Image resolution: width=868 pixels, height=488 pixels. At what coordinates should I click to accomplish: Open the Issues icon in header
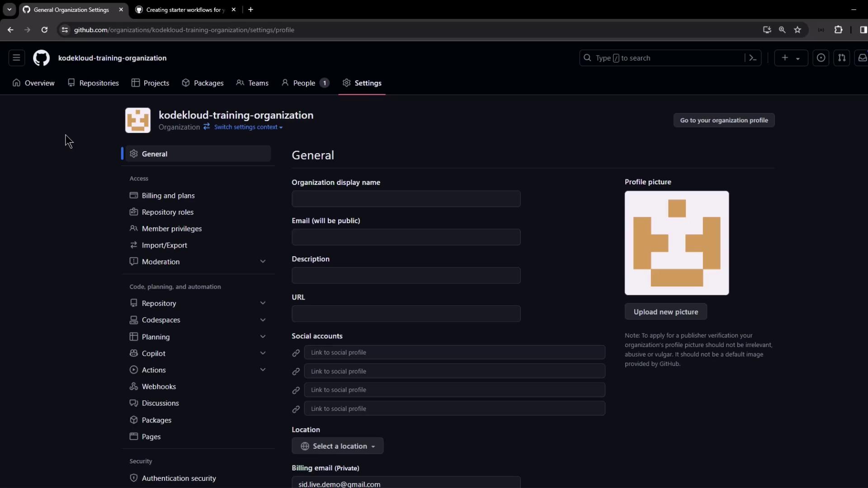[x=821, y=58]
